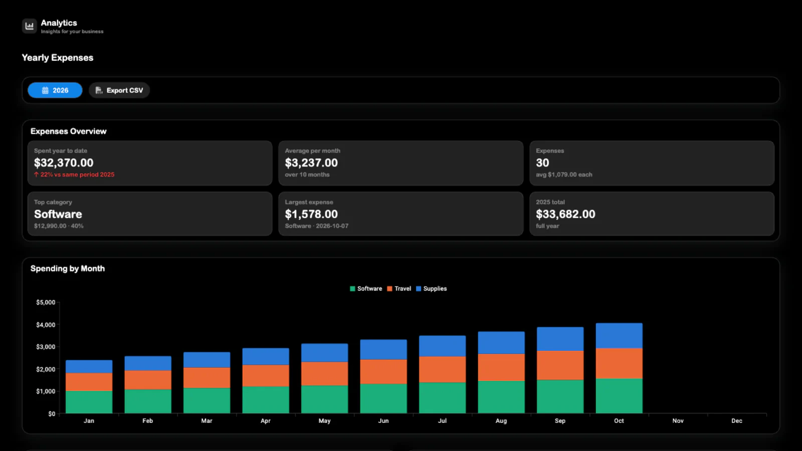Click the orange Travel bar segment for Feb

148,380
